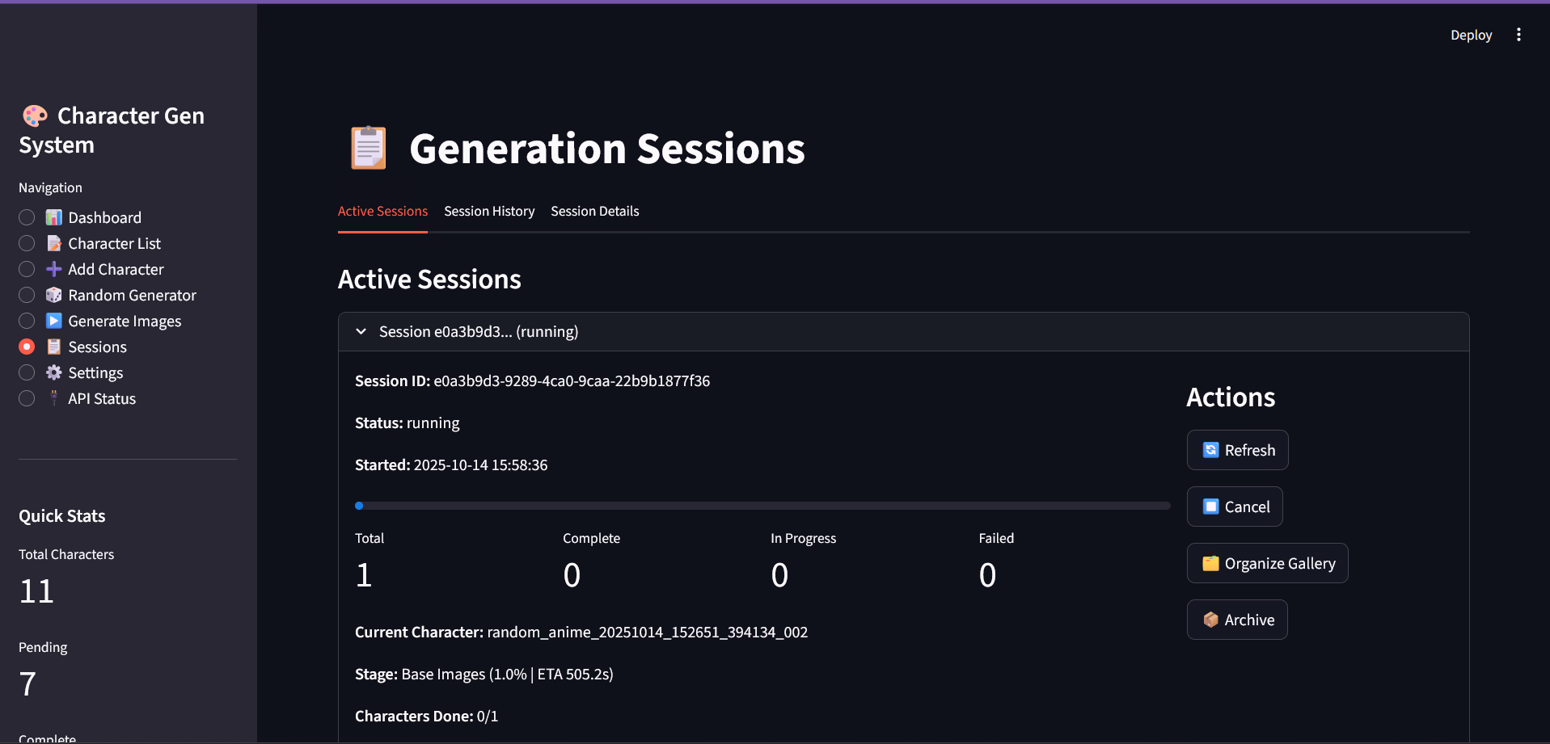Choose the Add Character radio option
1550x744 pixels.
coord(27,269)
